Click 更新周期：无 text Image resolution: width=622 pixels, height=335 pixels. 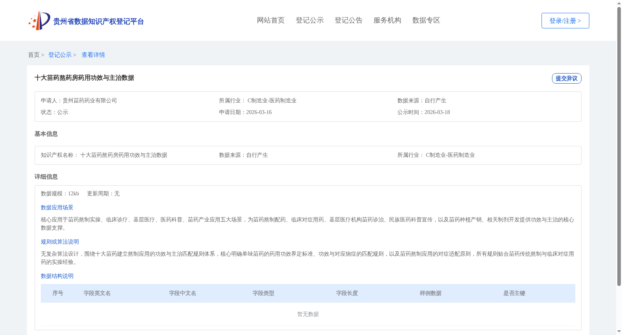point(103,193)
